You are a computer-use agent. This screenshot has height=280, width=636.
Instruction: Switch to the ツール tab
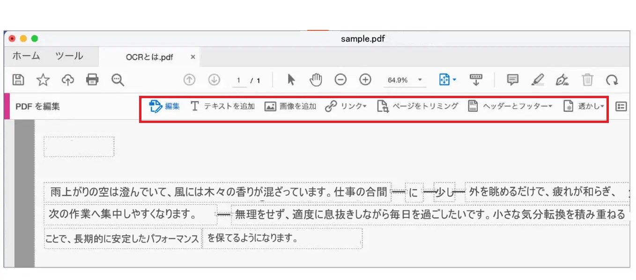pos(69,56)
